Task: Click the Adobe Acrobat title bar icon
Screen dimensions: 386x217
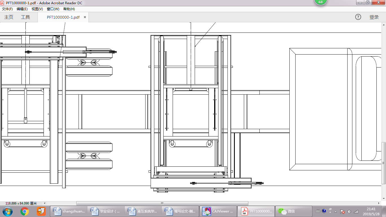Action: click(x=3, y=3)
